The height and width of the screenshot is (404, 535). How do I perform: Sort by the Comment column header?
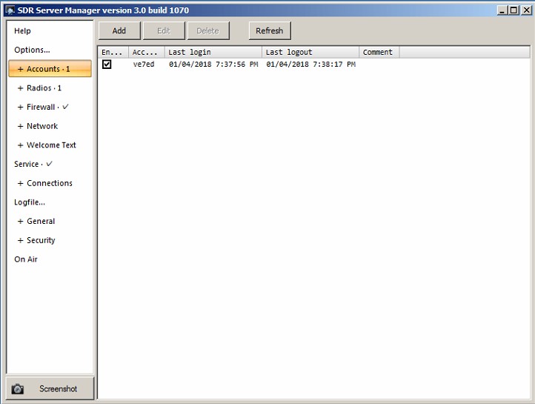[x=379, y=52]
